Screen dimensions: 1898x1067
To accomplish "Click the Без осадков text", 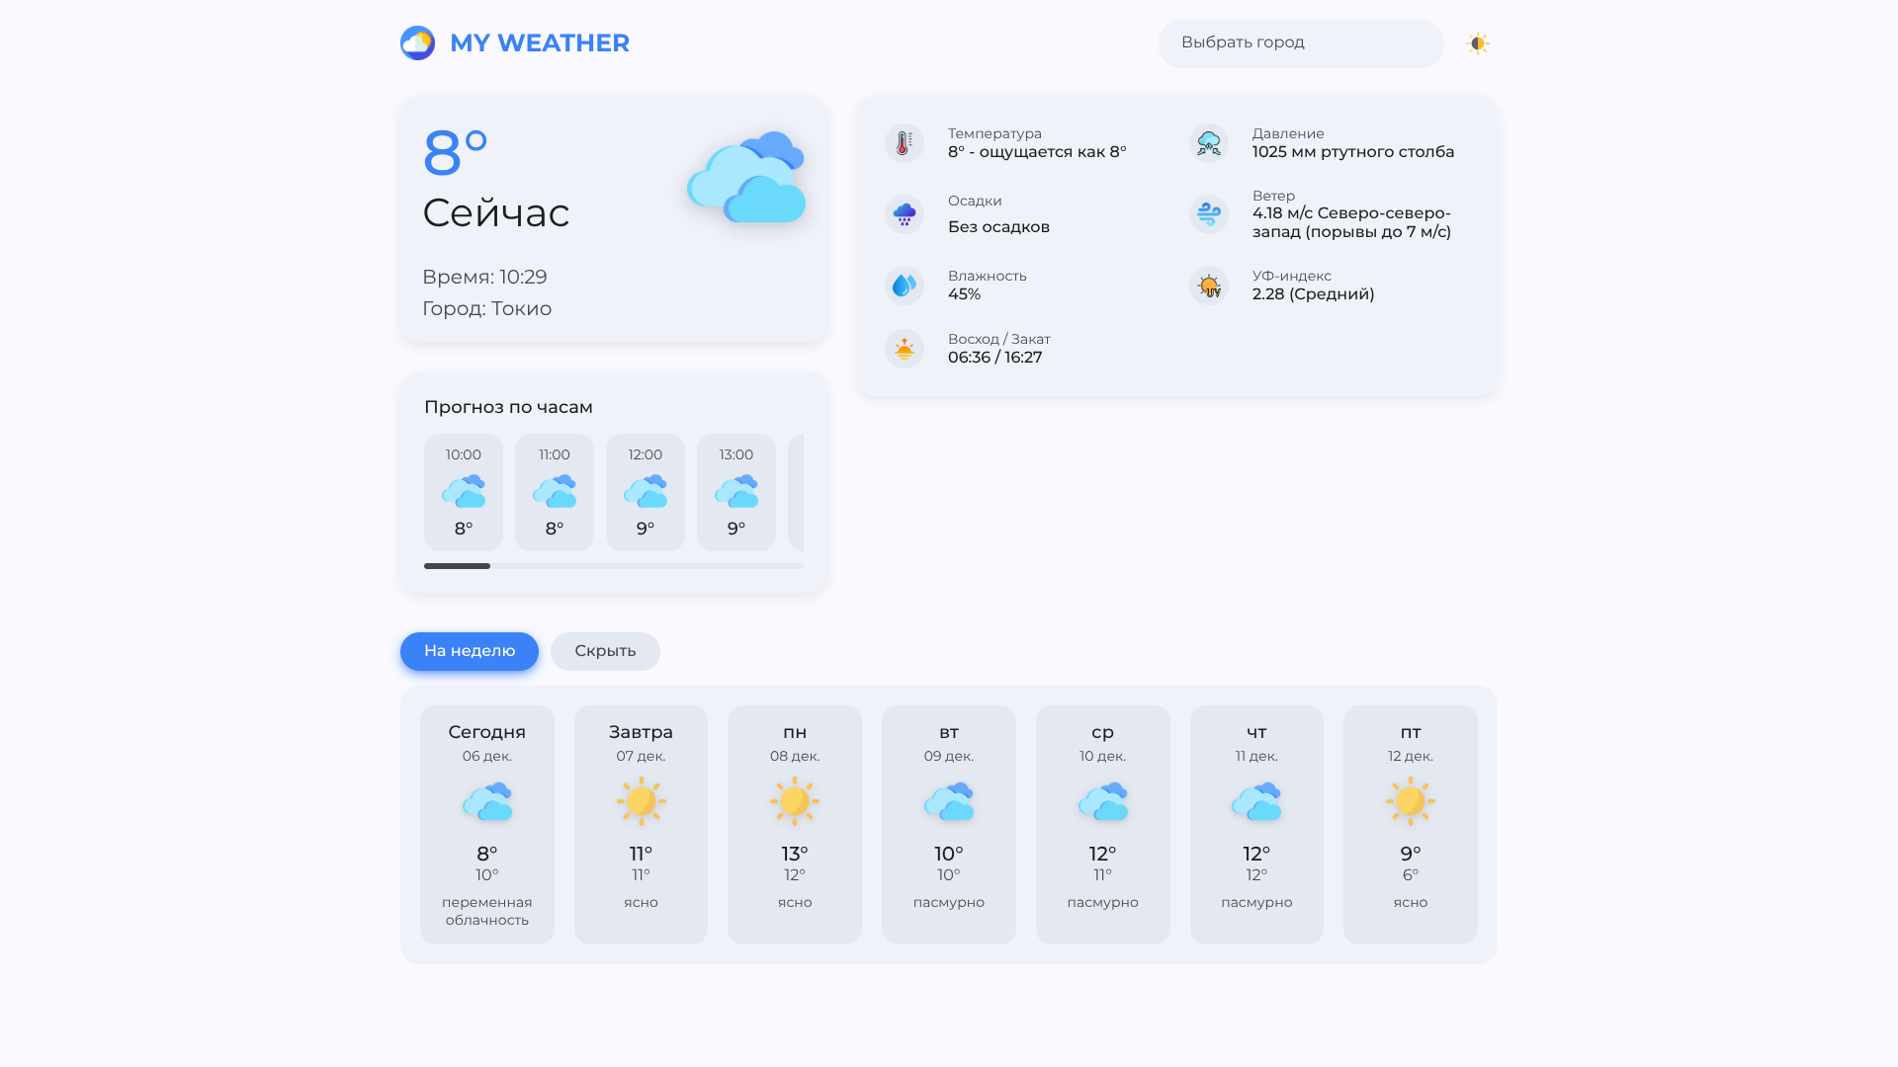I will pos(998,227).
